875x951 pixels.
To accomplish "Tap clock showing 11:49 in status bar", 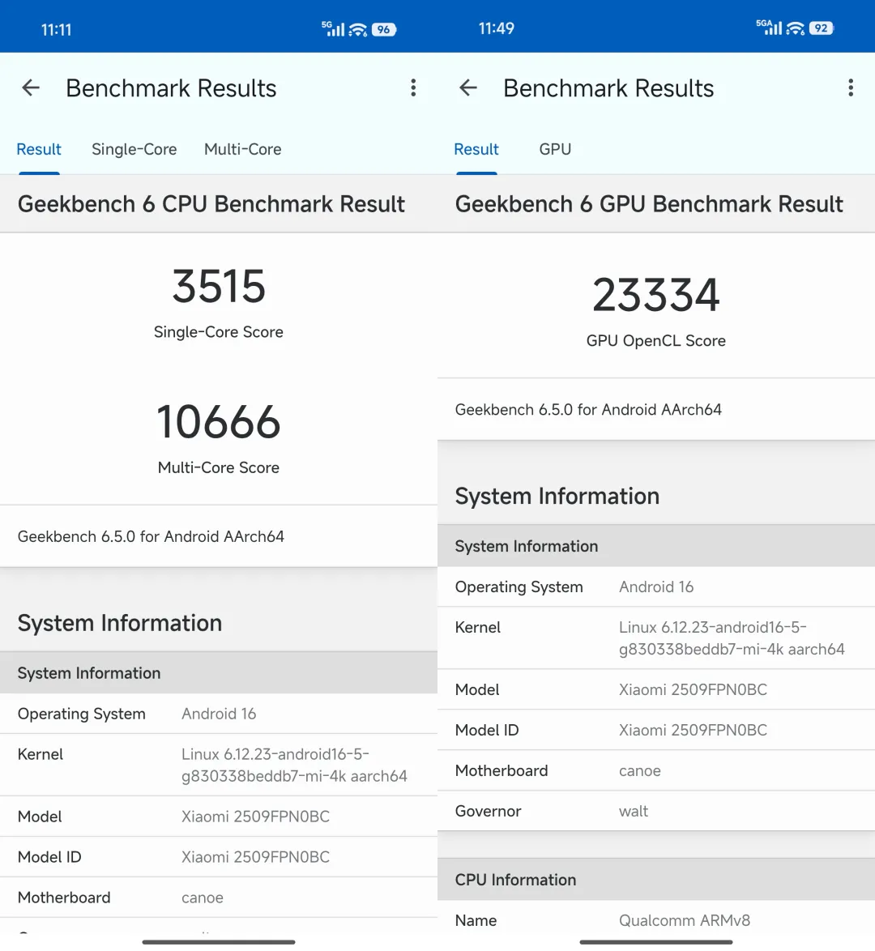I will click(497, 28).
